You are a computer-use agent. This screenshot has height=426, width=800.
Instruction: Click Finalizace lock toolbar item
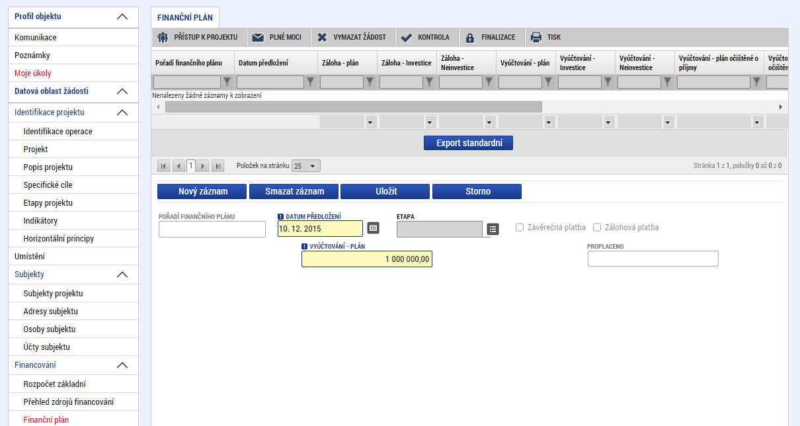491,37
